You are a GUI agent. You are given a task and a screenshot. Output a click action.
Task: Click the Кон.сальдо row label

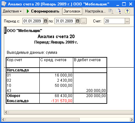click(x=18, y=101)
